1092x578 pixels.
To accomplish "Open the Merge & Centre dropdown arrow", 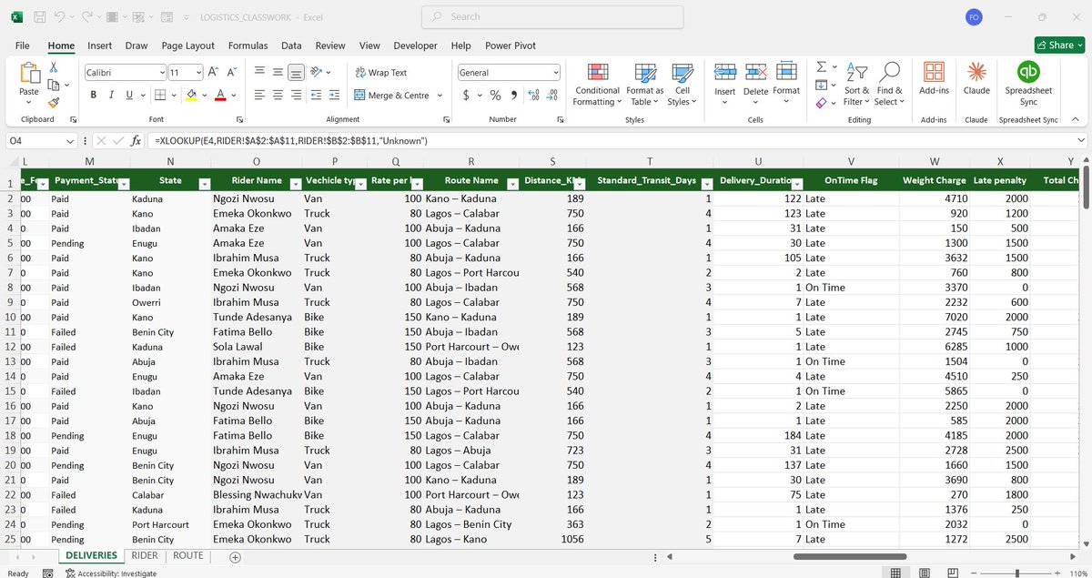I will click(440, 95).
